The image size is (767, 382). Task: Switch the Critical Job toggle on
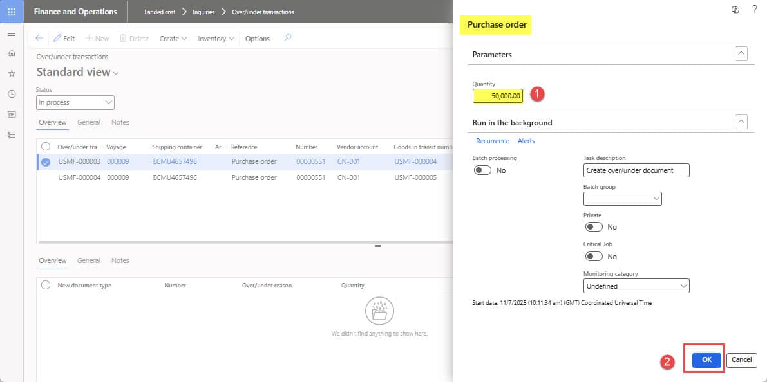tap(594, 256)
